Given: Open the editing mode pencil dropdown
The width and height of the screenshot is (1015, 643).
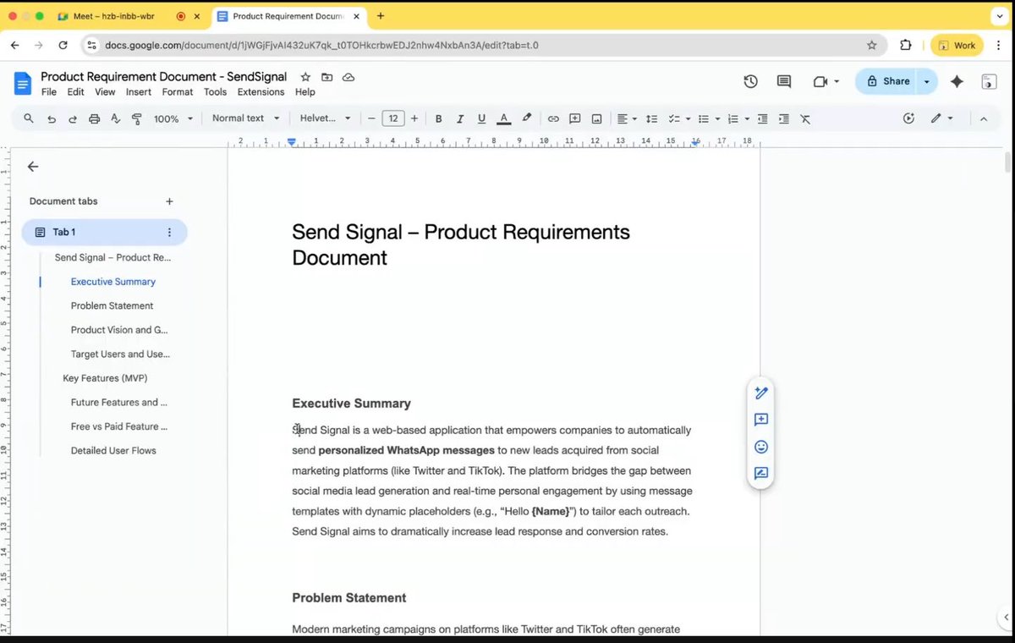Looking at the screenshot, I should coord(941,118).
